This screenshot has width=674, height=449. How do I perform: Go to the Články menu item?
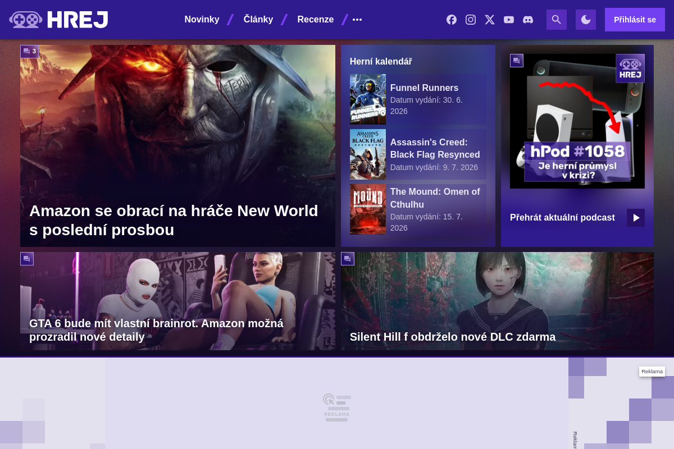pos(258,20)
